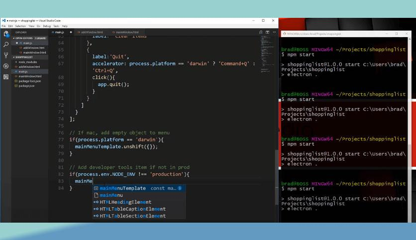Open the File menu
This screenshot has height=240, width=416.
[4, 26]
